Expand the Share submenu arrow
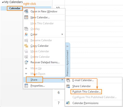 pos(62,80)
